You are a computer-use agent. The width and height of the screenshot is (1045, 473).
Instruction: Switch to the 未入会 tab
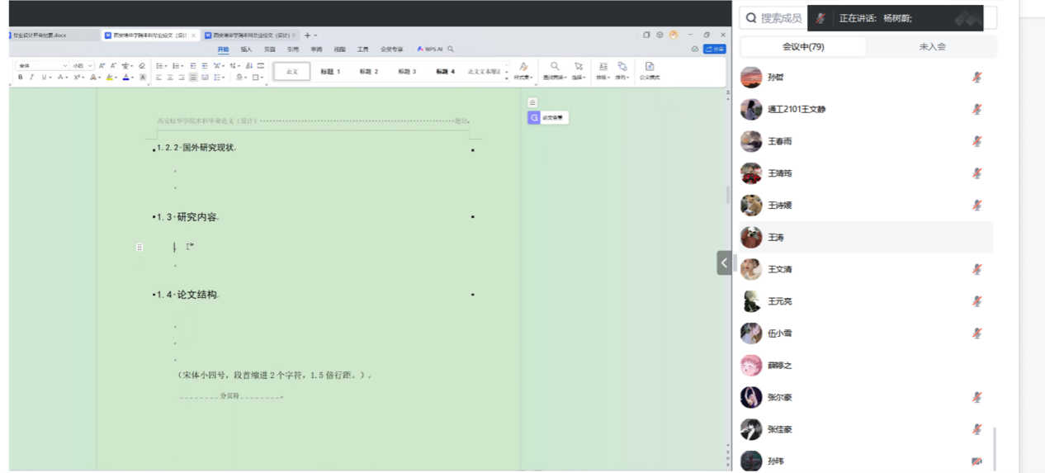[x=932, y=47]
